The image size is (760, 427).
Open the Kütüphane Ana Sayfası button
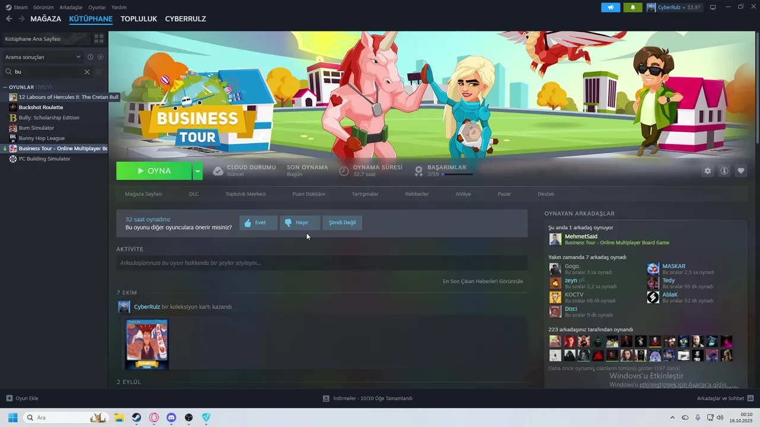pos(46,39)
